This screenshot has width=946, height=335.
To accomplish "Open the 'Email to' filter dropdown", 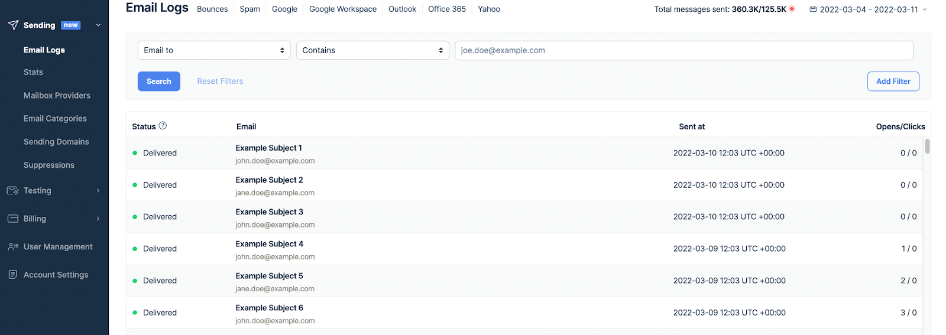I will pos(214,50).
